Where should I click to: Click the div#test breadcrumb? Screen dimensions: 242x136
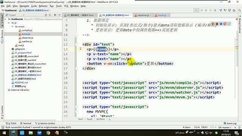101,119
